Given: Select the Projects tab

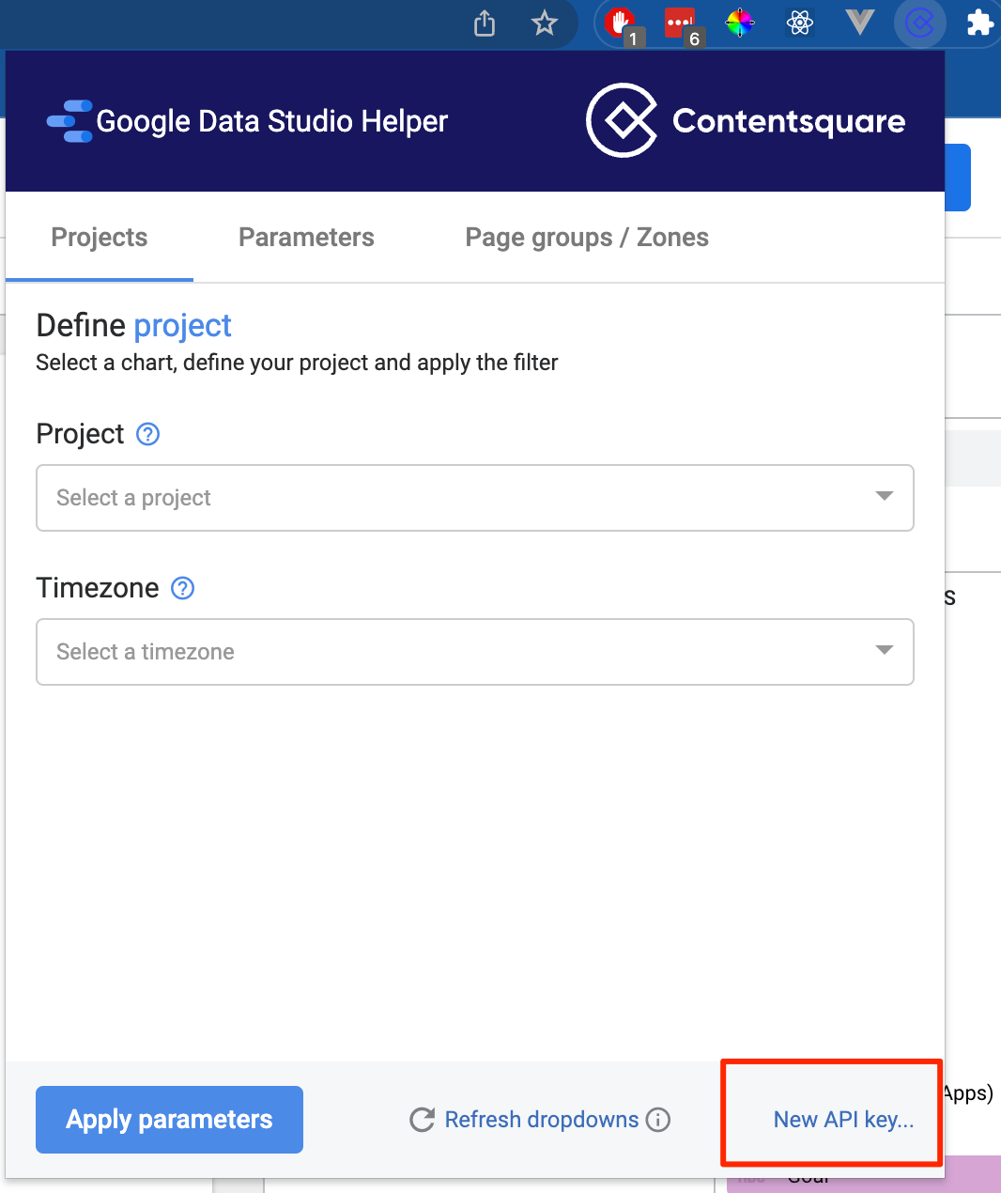Looking at the screenshot, I should pos(100,238).
